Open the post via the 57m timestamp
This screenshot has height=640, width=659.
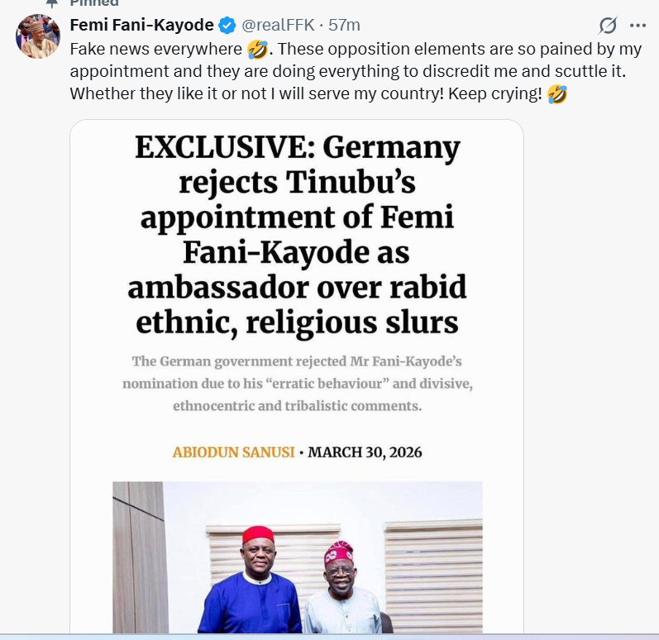coord(344,25)
